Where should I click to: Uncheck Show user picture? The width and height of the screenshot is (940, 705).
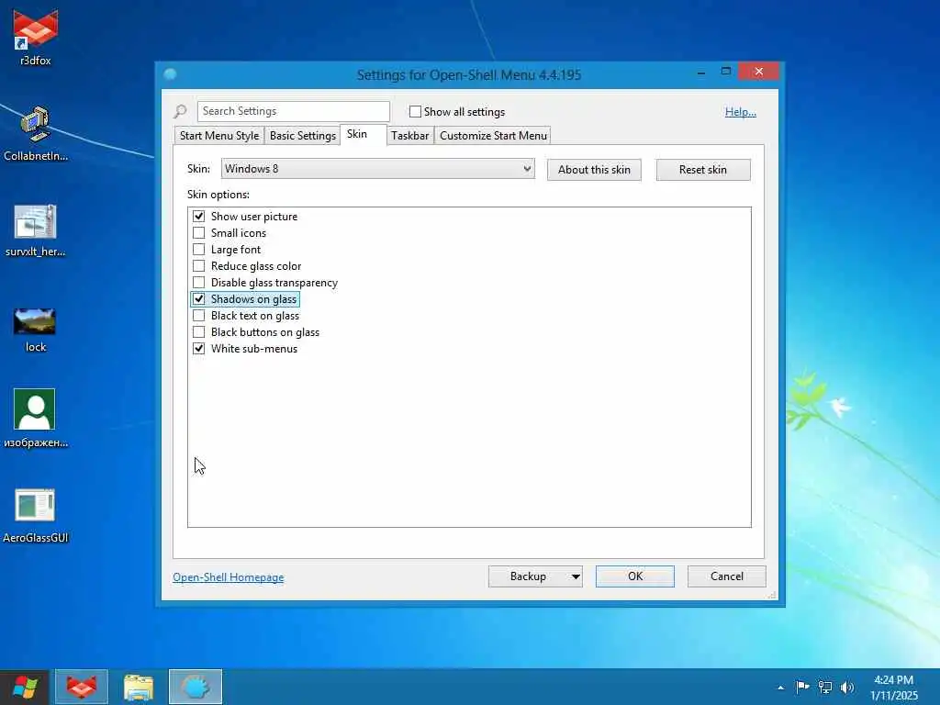pyautogui.click(x=199, y=216)
